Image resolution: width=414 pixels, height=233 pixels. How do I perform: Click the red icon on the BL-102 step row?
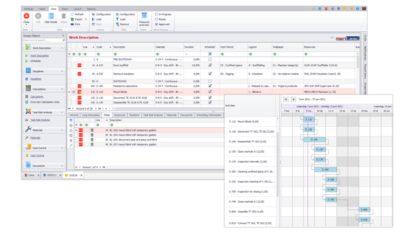click(x=81, y=130)
